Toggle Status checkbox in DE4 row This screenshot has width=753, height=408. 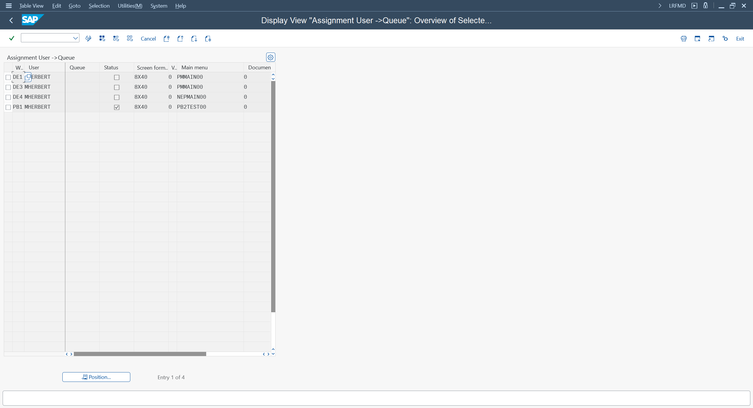pos(116,97)
